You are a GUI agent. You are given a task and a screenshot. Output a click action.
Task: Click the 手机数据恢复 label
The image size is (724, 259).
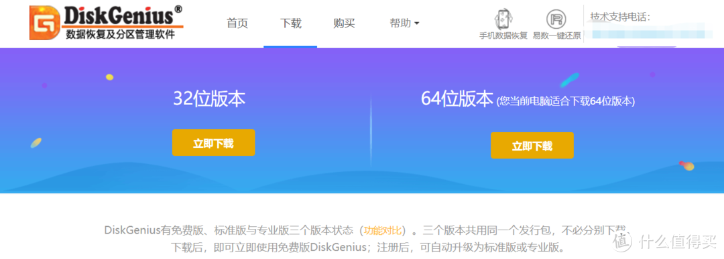503,36
